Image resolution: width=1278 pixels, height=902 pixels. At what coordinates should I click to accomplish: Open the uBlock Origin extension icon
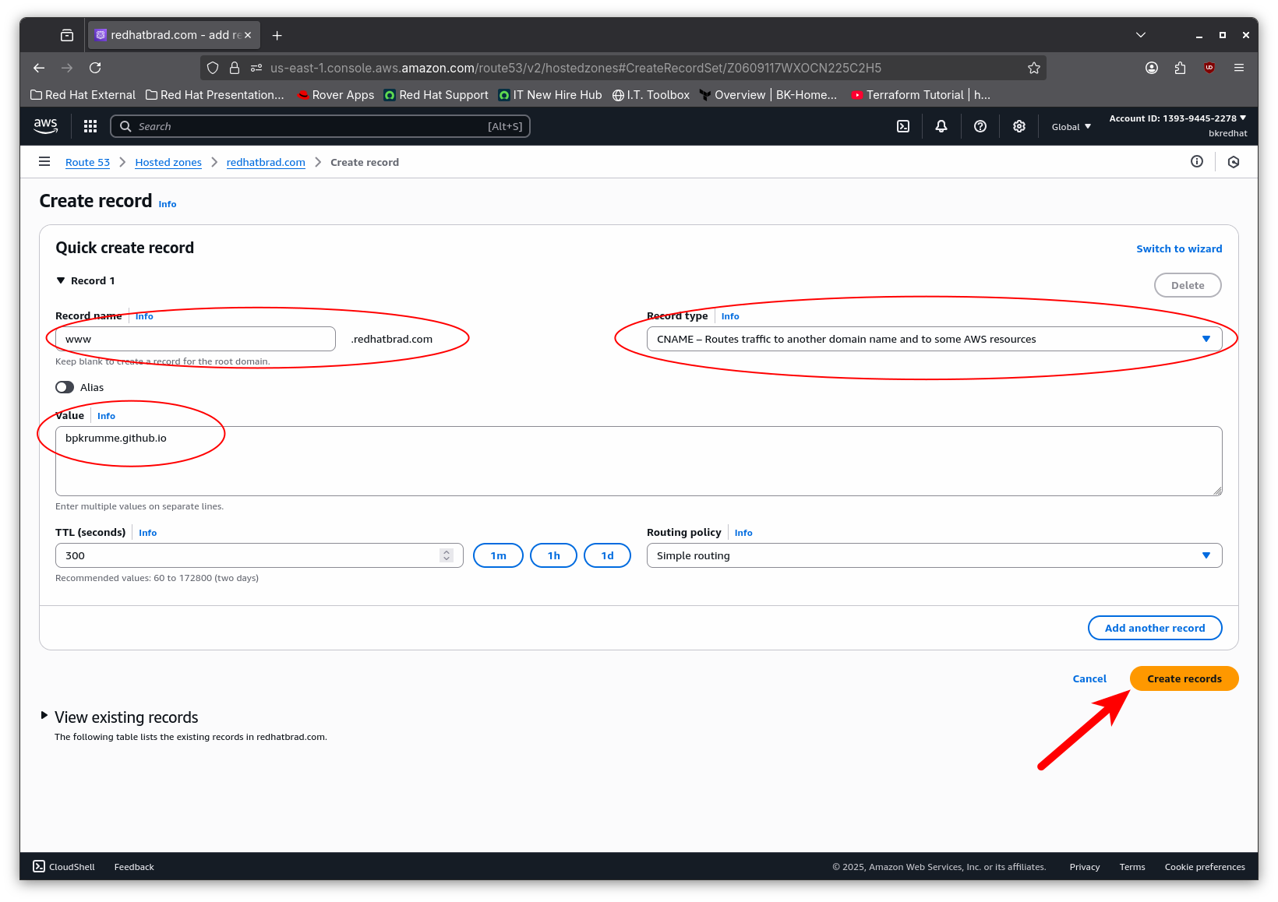coord(1209,68)
